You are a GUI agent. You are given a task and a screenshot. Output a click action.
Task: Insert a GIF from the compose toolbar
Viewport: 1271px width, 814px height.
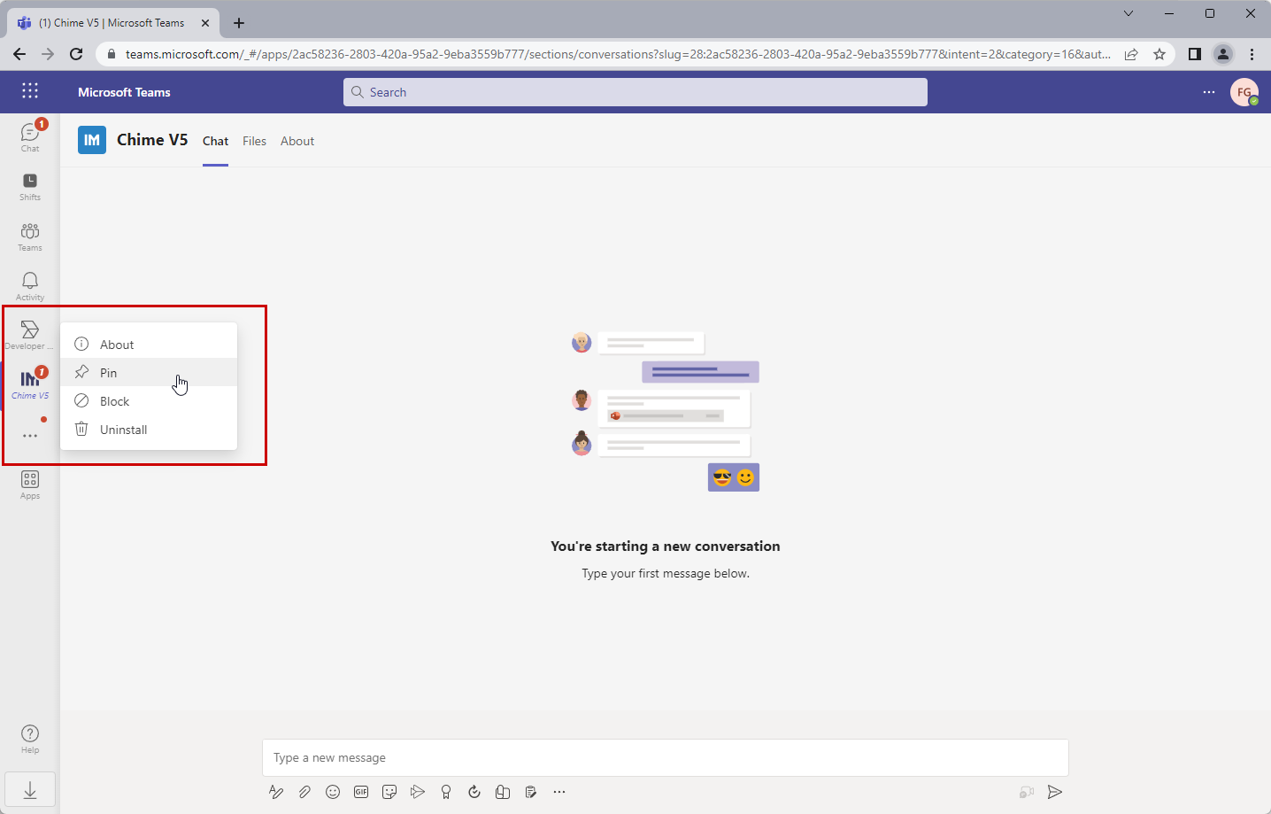coord(361,792)
